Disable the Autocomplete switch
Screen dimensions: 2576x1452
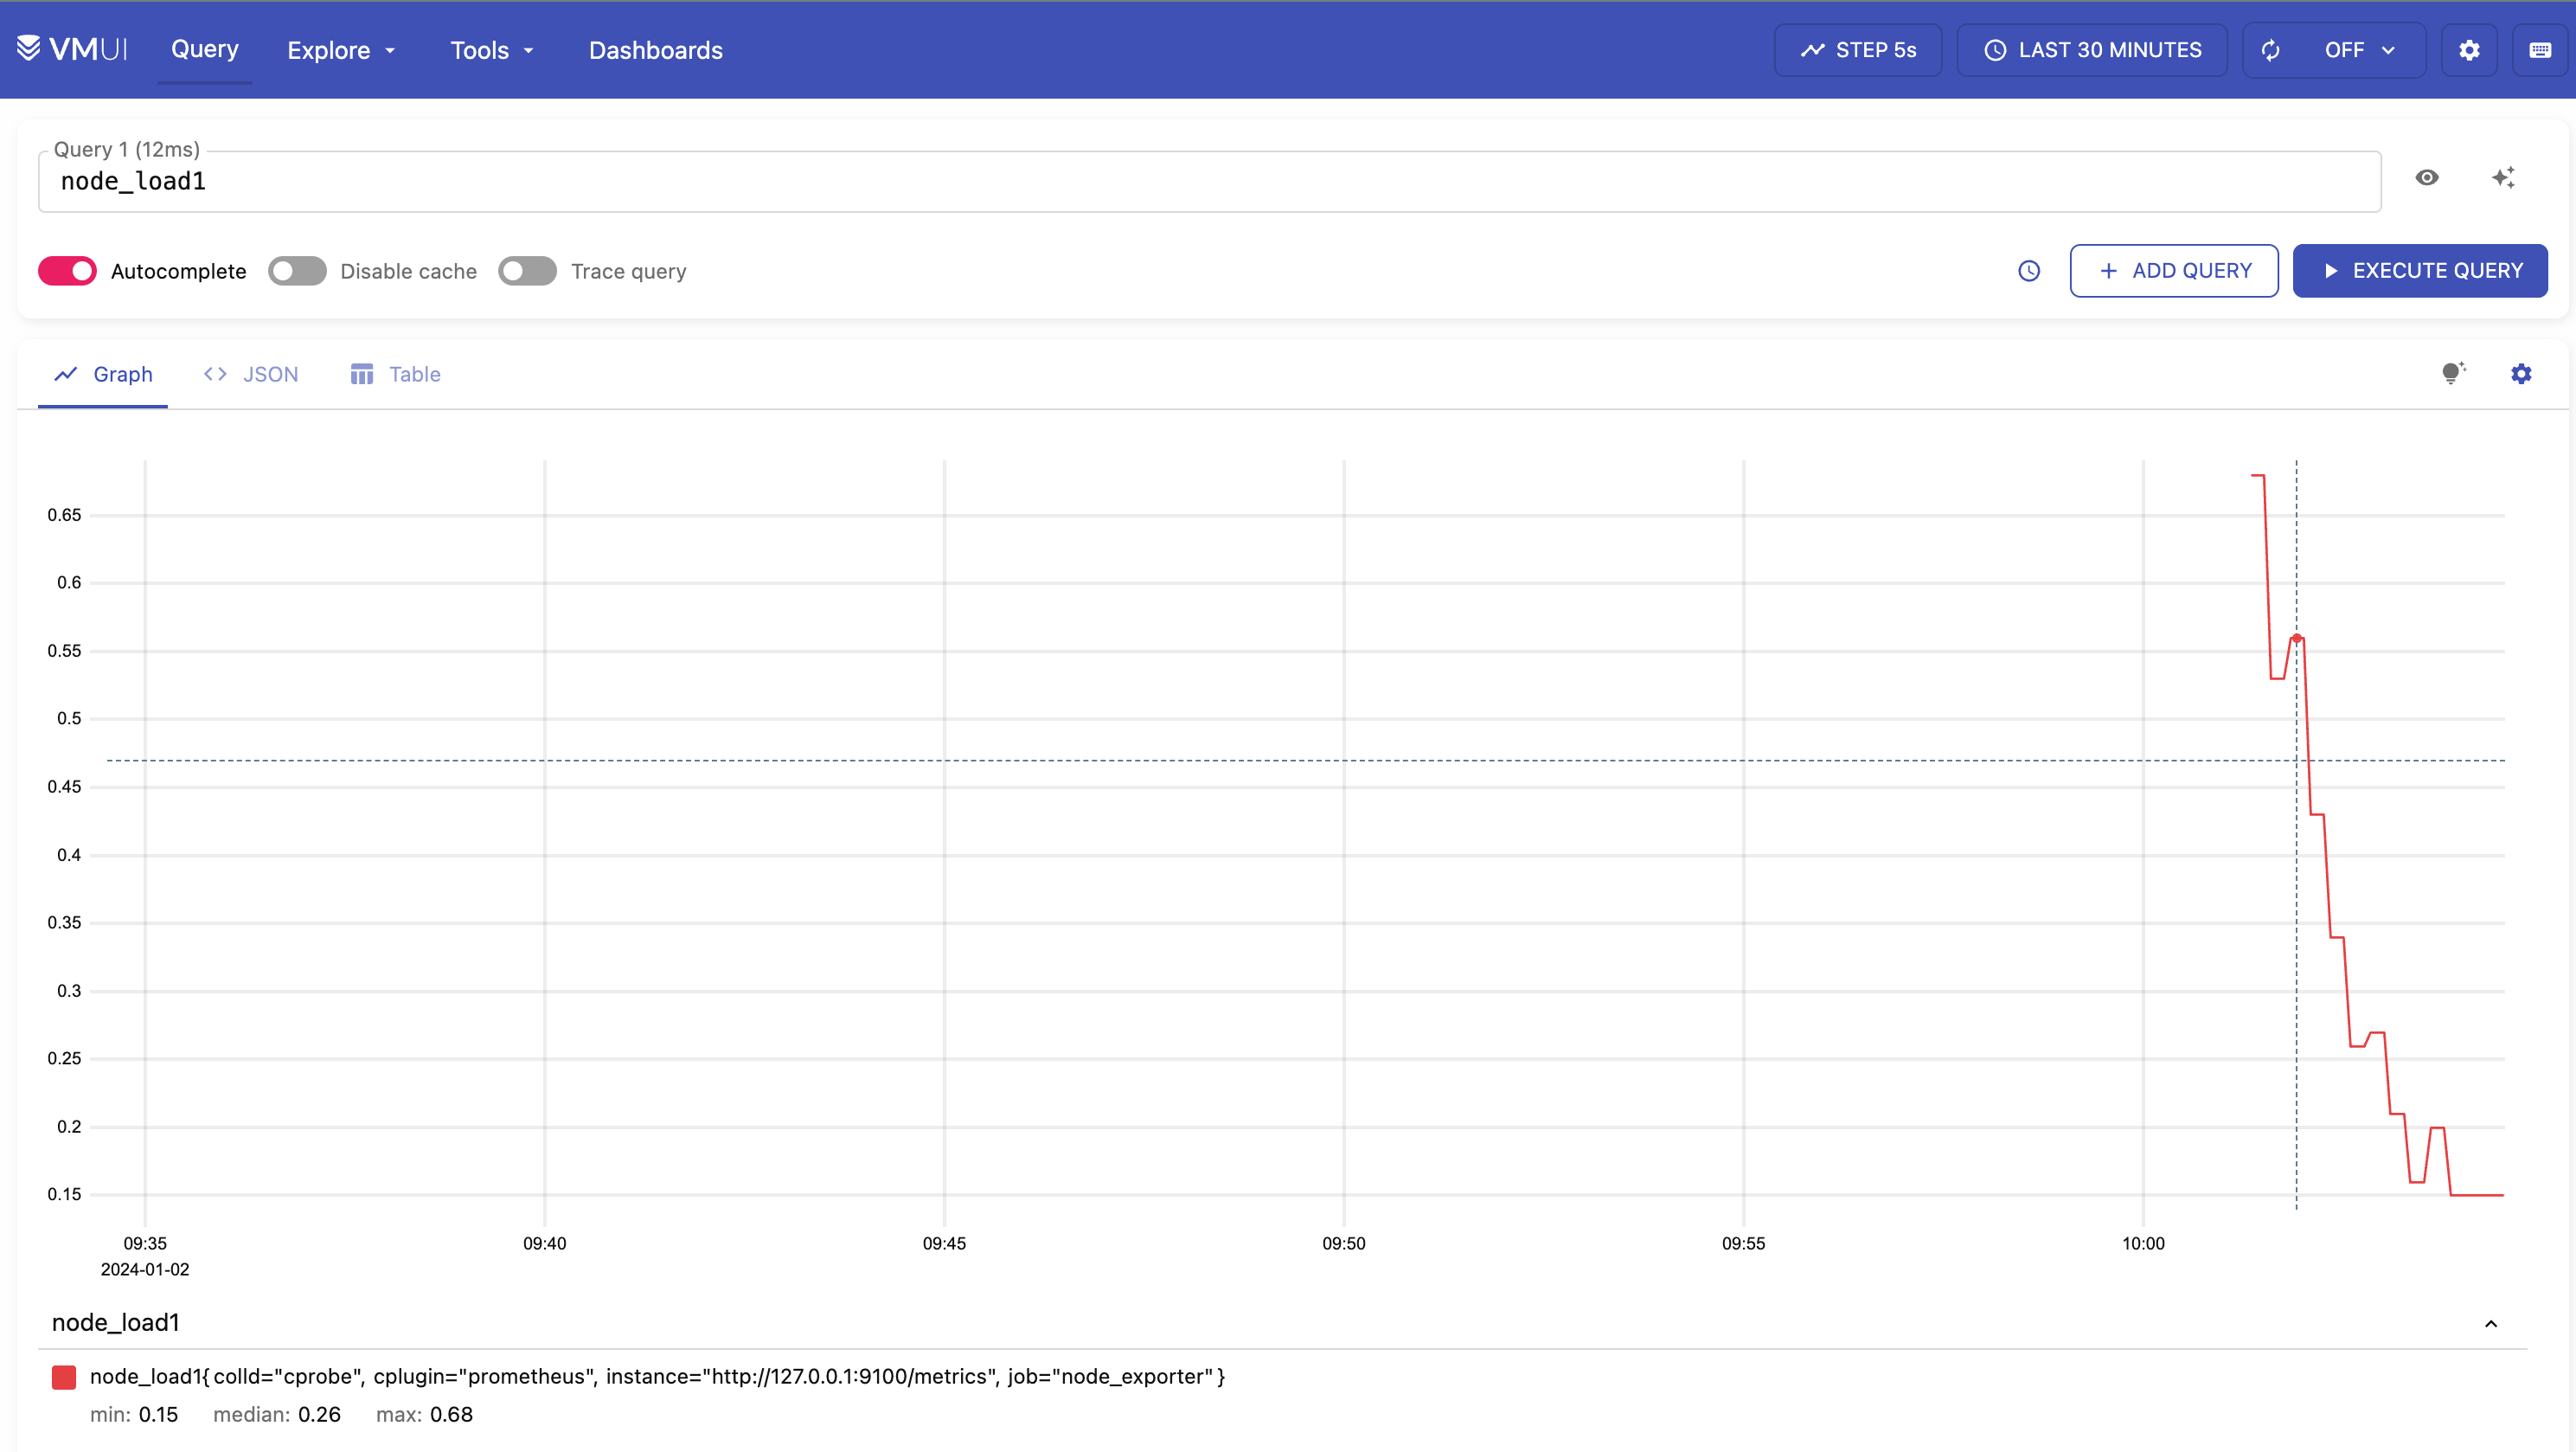click(x=68, y=271)
